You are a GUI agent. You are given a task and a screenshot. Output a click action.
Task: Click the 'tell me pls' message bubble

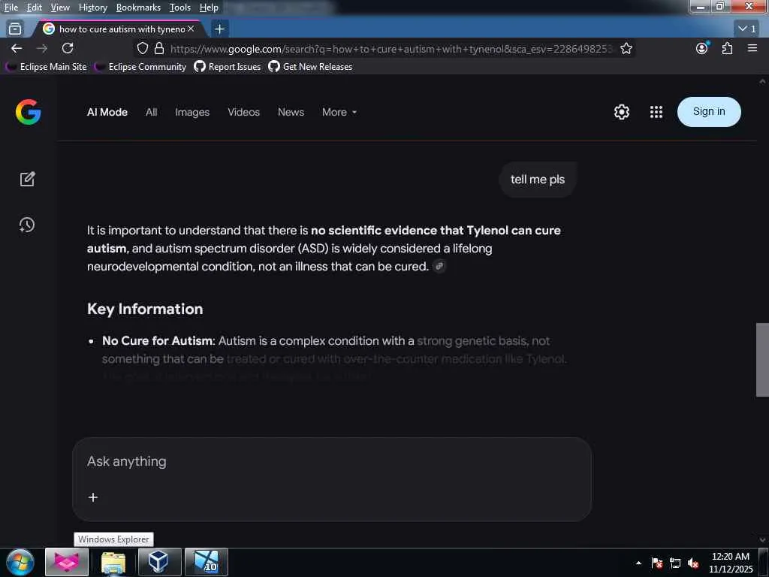pos(538,180)
